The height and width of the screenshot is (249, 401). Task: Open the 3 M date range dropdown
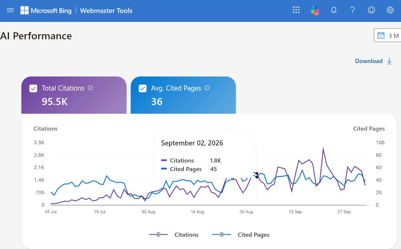(x=387, y=35)
